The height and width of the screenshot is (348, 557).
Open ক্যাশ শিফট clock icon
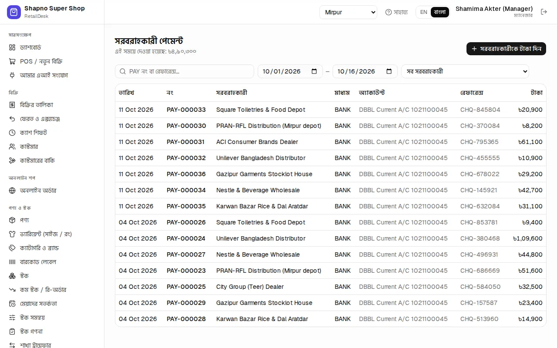click(x=12, y=133)
